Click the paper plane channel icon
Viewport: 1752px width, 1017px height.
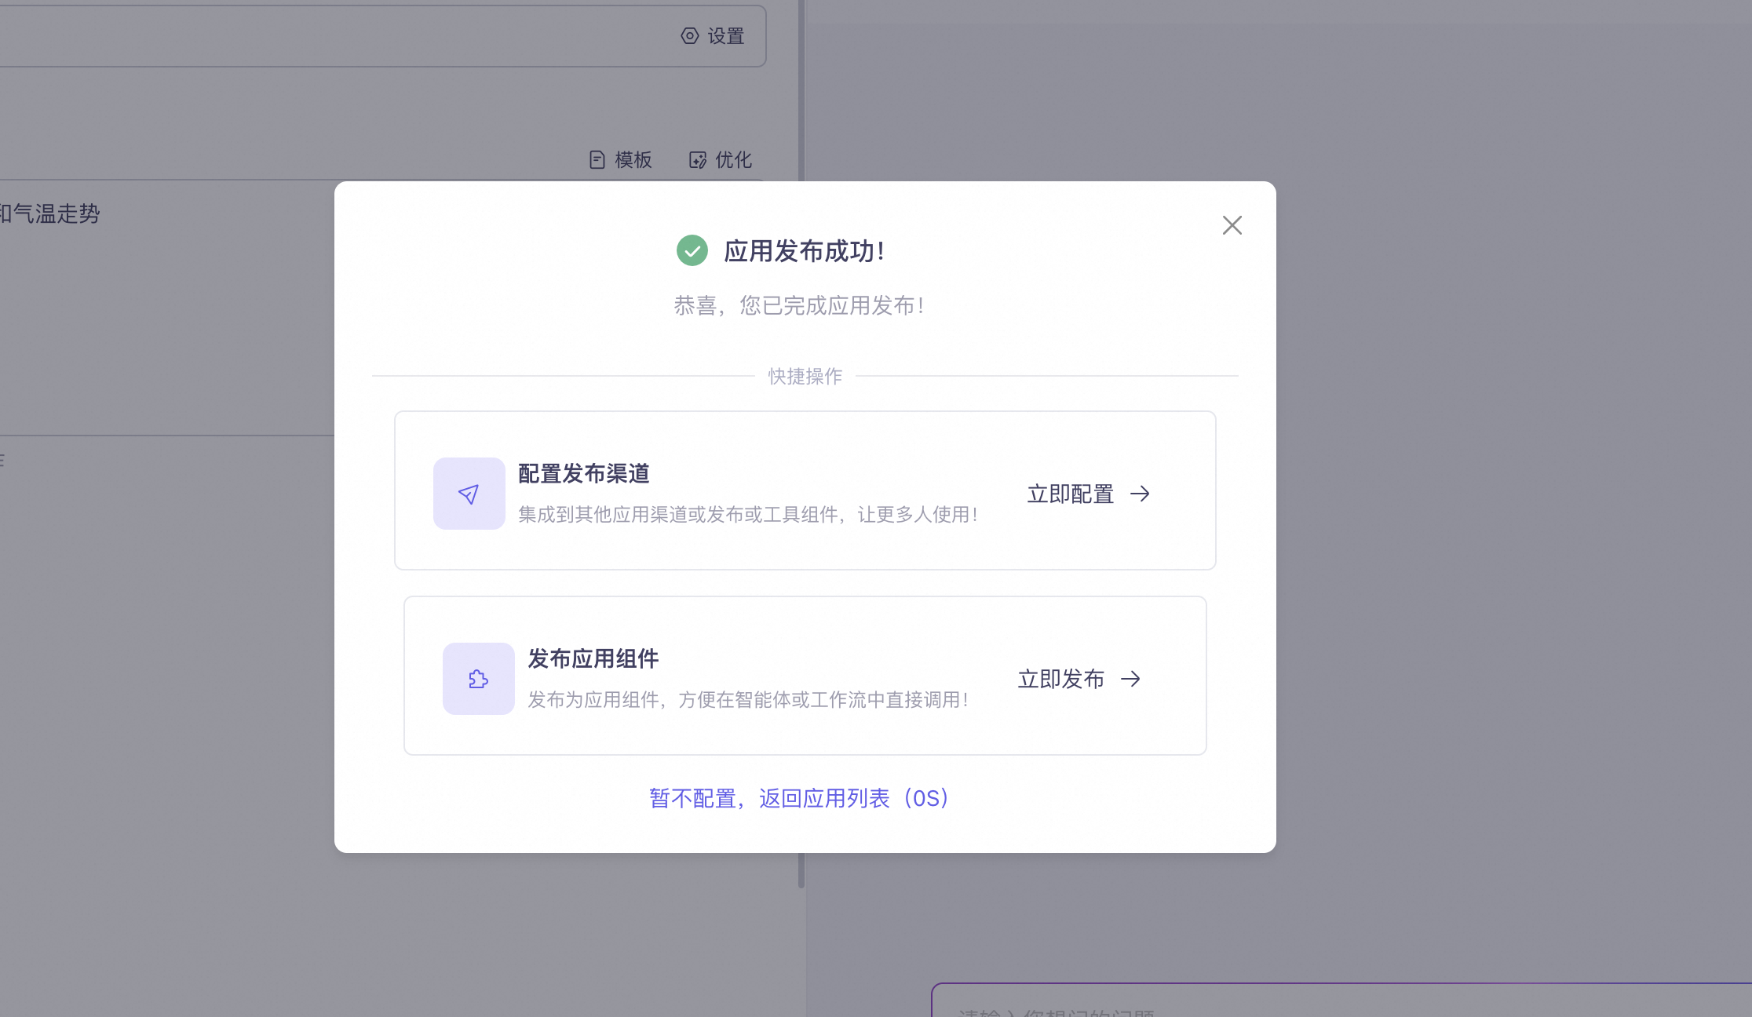click(469, 494)
